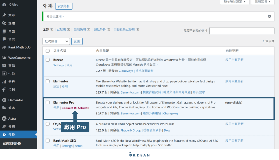Screen dimensions: 279x160
Task: Click the 安裝外掛 button
Action: [x=64, y=6]
